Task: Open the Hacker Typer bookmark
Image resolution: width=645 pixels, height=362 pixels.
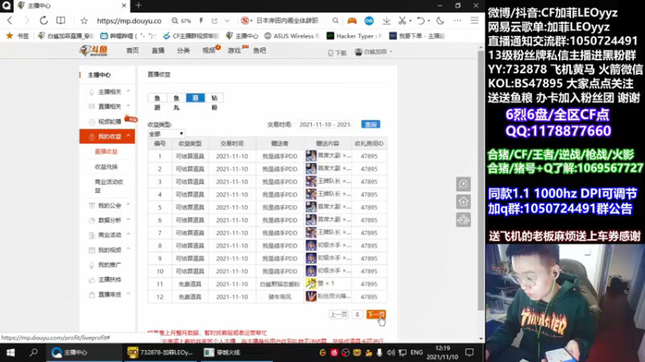Action: pos(355,36)
